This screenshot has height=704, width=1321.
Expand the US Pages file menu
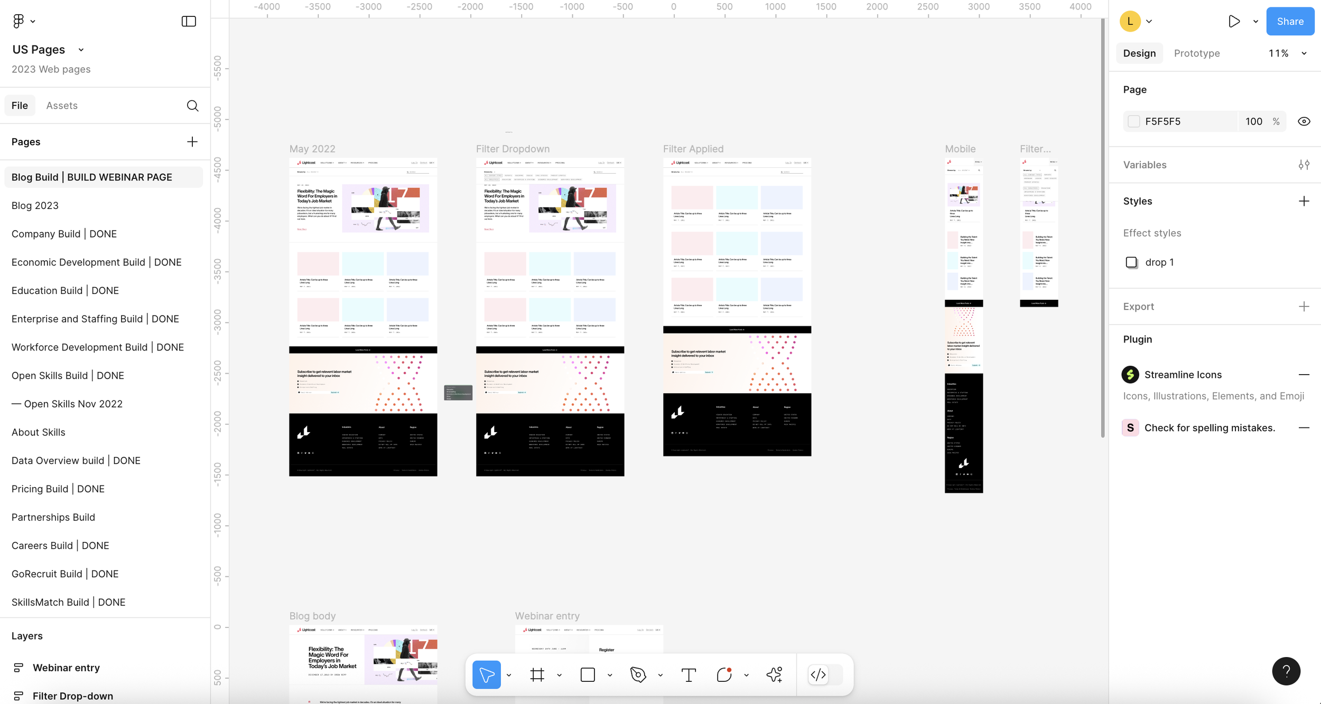[x=81, y=50]
